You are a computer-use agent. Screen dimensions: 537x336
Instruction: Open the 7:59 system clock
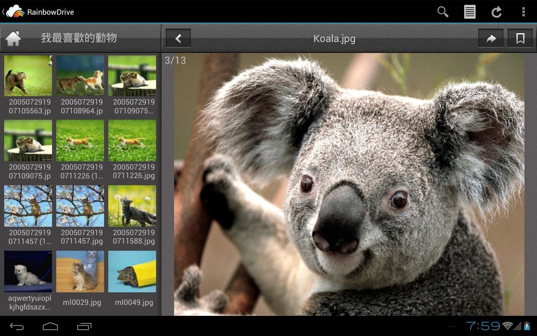click(x=483, y=326)
